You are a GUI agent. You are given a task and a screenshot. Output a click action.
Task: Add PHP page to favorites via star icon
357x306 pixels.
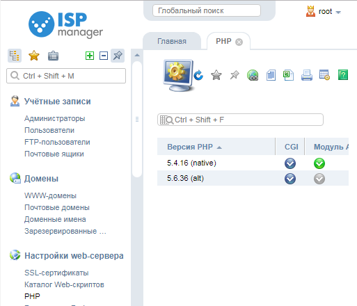pos(216,75)
